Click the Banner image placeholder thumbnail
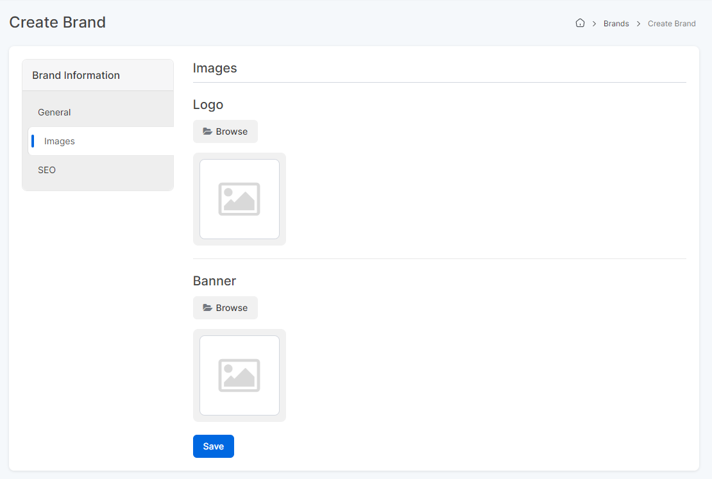Image resolution: width=712 pixels, height=479 pixels. coord(239,376)
